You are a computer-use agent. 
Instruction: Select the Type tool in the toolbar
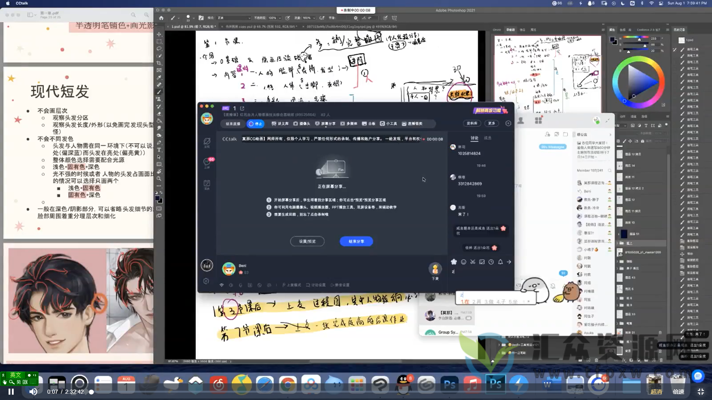pos(159,150)
